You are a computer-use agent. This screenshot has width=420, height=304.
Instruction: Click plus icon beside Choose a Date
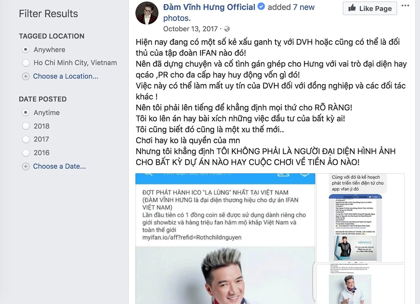(26, 166)
